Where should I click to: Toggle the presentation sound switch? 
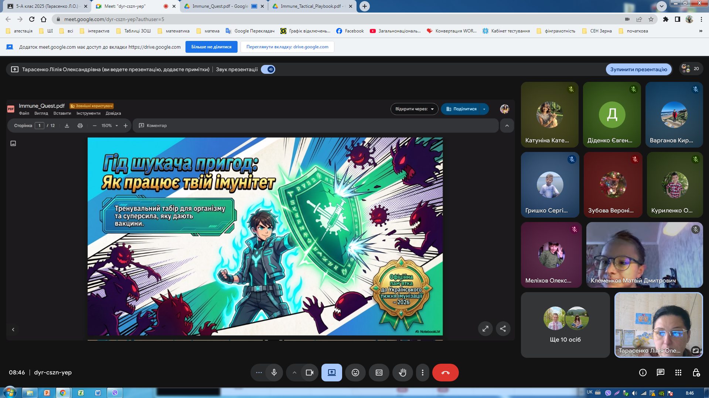pyautogui.click(x=268, y=69)
